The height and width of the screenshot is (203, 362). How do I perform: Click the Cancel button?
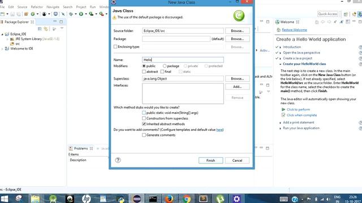pos(237,160)
